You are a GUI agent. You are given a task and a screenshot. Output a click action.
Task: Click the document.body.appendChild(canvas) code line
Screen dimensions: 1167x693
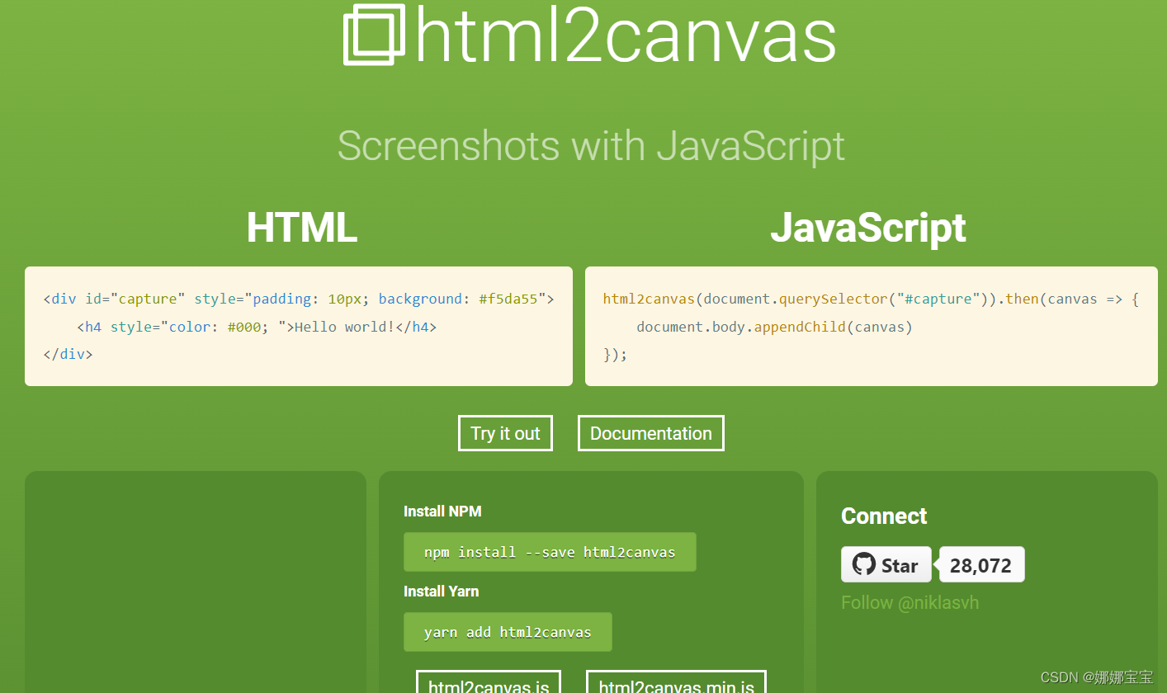tap(774, 327)
